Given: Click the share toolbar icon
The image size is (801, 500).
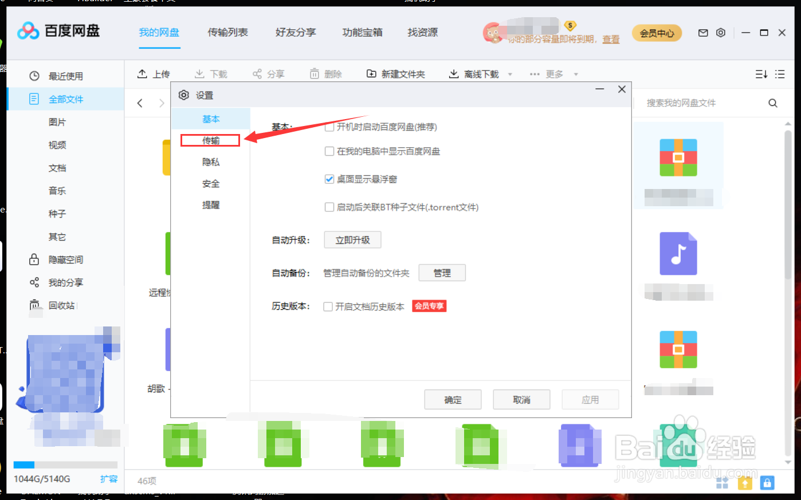Looking at the screenshot, I should coord(257,74).
